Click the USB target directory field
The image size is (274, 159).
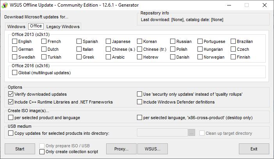click(162, 132)
